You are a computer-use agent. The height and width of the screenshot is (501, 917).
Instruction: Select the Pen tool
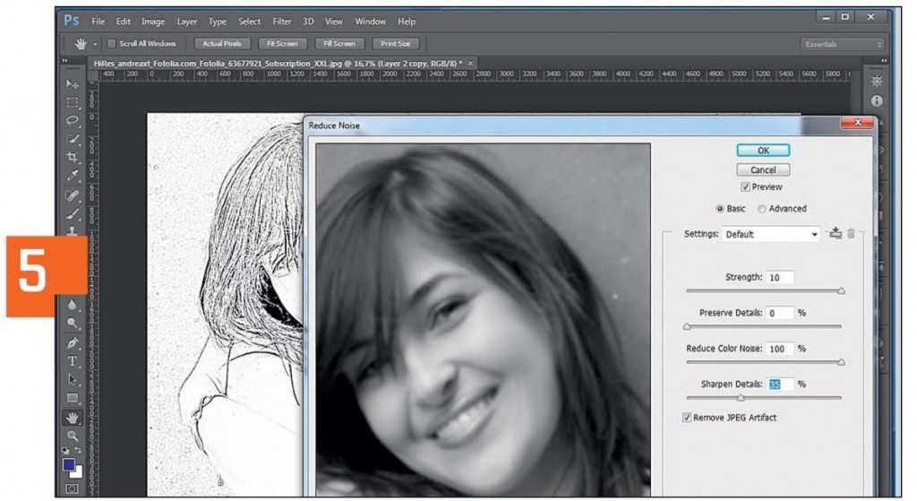[73, 342]
